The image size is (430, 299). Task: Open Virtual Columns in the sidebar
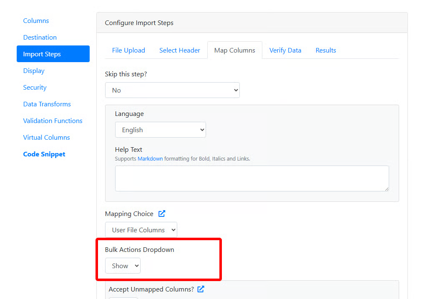click(46, 138)
